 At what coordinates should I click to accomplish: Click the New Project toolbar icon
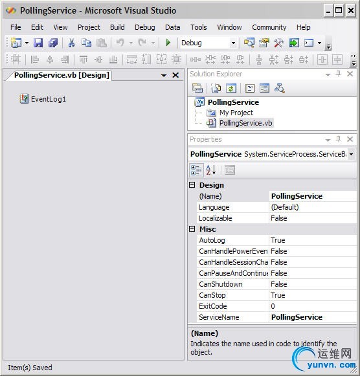tap(16, 43)
